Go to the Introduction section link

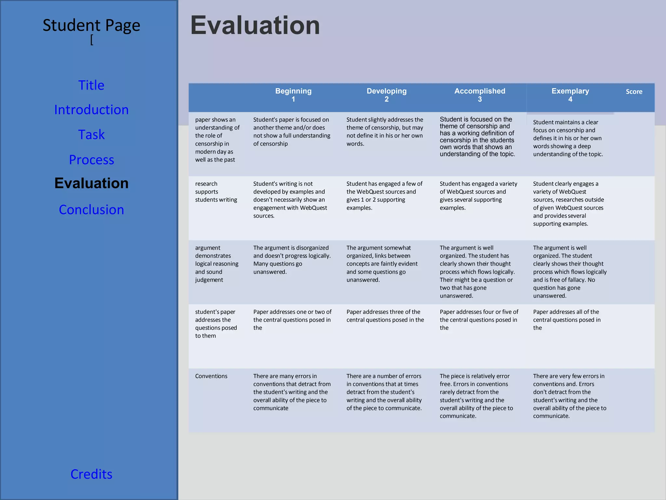(91, 110)
